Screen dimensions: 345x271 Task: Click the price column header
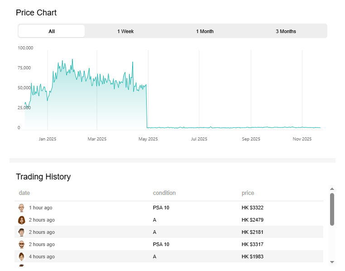pyautogui.click(x=248, y=193)
